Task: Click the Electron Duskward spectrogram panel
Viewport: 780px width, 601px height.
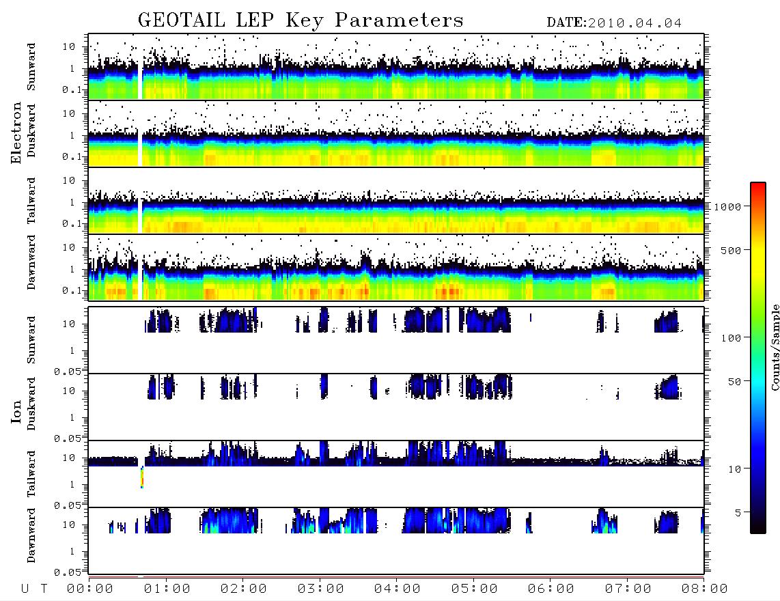Action: click(396, 133)
